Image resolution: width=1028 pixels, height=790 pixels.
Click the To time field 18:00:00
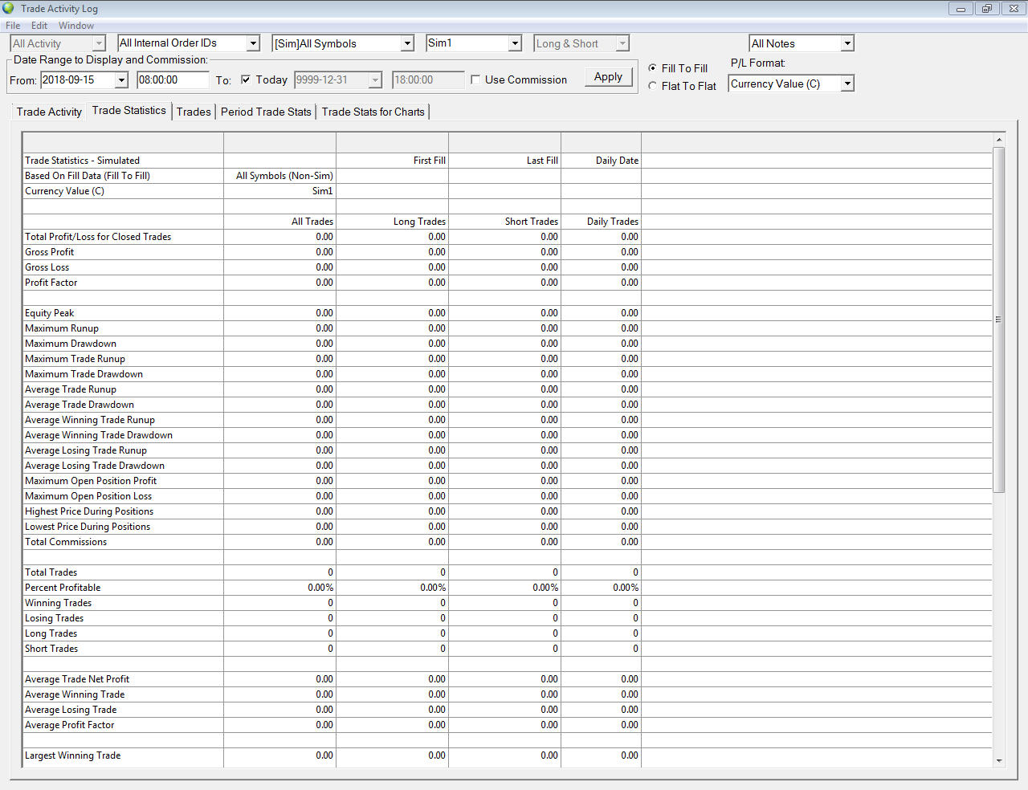428,80
